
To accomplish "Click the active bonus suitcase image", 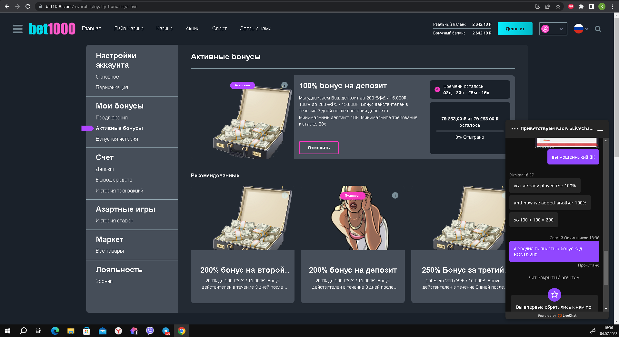I will pos(252,123).
